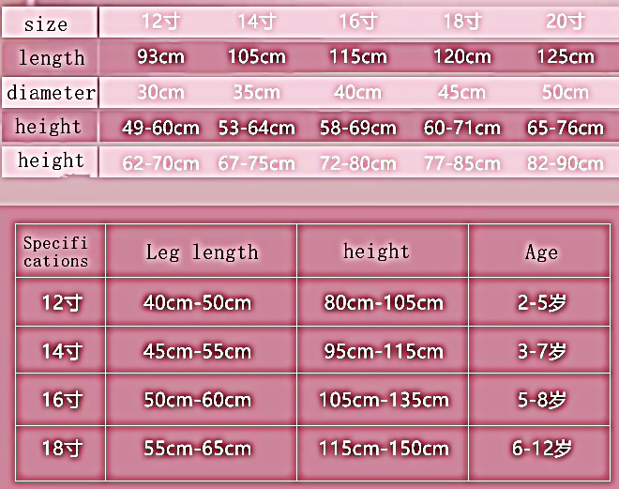Image resolution: width=619 pixels, height=489 pixels.
Task: Select the 50cm diameter cell
Action: (x=566, y=92)
